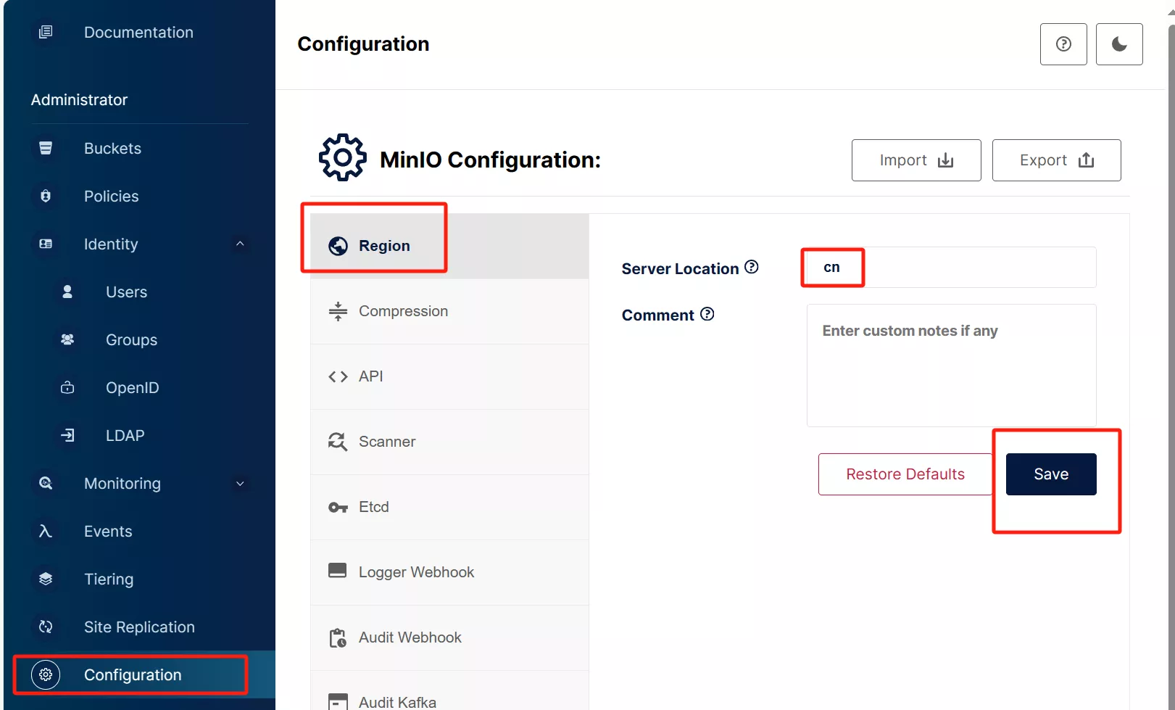Image resolution: width=1175 pixels, height=710 pixels.
Task: Collapse the Identity menu chevron
Action: pos(240,244)
